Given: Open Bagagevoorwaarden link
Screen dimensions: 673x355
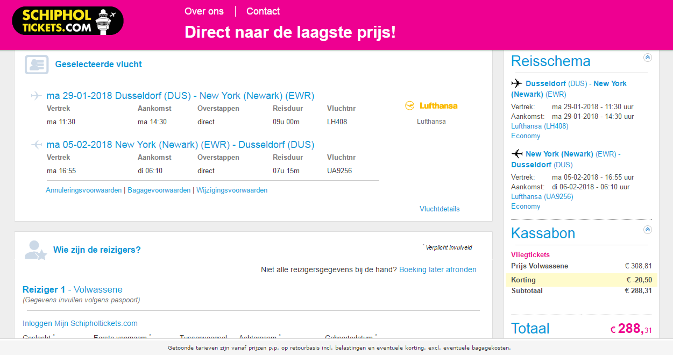Looking at the screenshot, I should (x=159, y=190).
